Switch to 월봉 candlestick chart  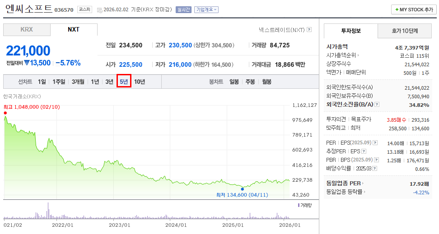coord(266,82)
